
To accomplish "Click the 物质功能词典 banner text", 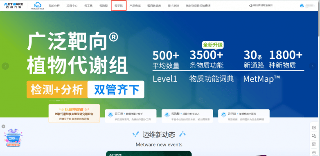I will (212, 78).
